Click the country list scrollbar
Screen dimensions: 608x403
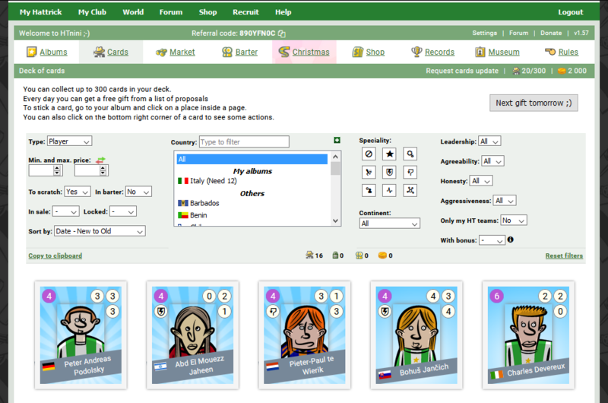[x=335, y=188]
